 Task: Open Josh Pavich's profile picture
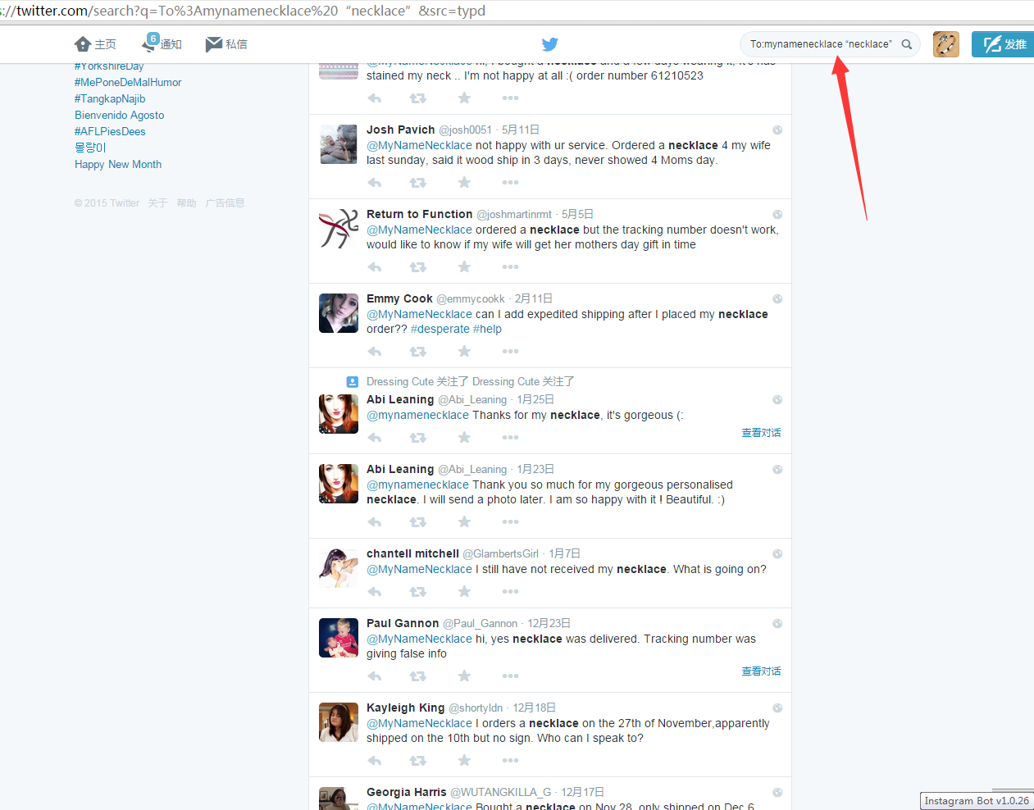339,144
